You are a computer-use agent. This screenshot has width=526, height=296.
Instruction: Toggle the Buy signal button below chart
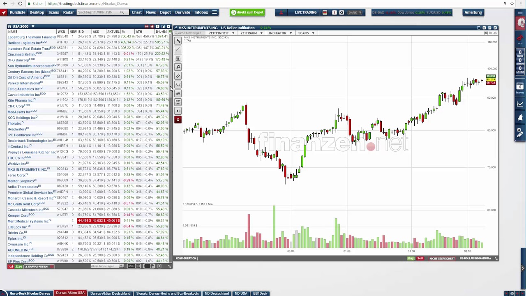[411, 258]
